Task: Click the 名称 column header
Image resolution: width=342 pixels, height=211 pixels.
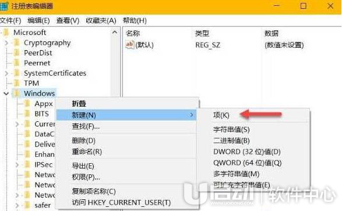Action: point(133,33)
